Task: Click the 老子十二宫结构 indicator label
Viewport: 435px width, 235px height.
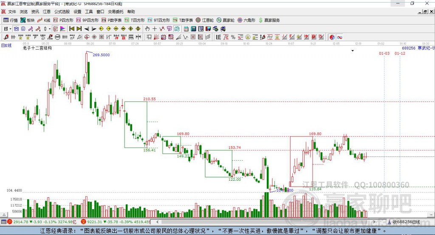Action: (x=37, y=48)
